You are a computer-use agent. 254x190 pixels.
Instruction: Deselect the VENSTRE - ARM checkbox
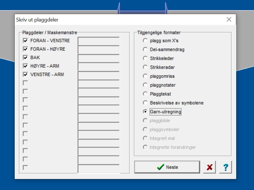click(x=25, y=75)
